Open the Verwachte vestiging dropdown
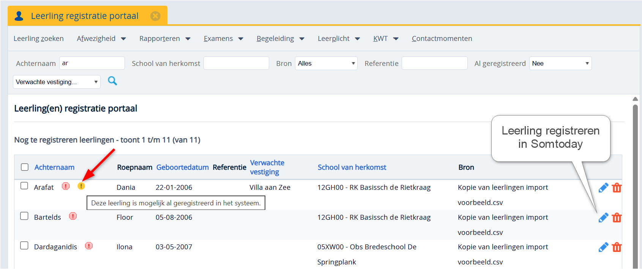642x269 pixels. point(57,82)
